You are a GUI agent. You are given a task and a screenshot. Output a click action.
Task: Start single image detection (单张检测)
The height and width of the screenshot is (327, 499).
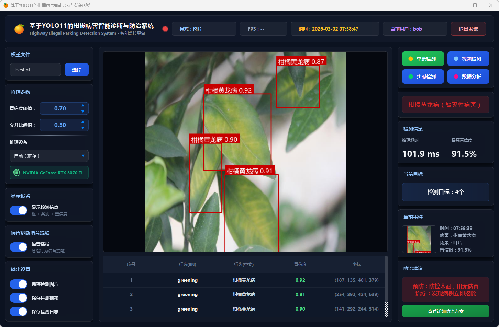pos(423,59)
